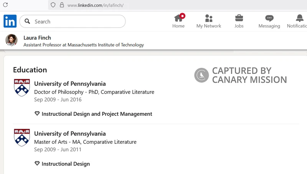Screen dimensions: 307x174
Task: Click Instructional Design and Project Management skills
Action: 97,114
